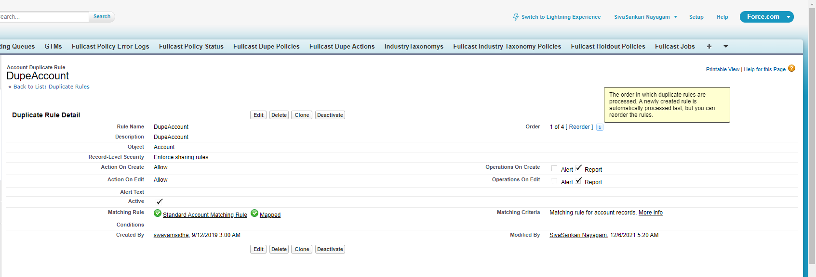Toggle Alert checkbox for Operations On Create

554,168
